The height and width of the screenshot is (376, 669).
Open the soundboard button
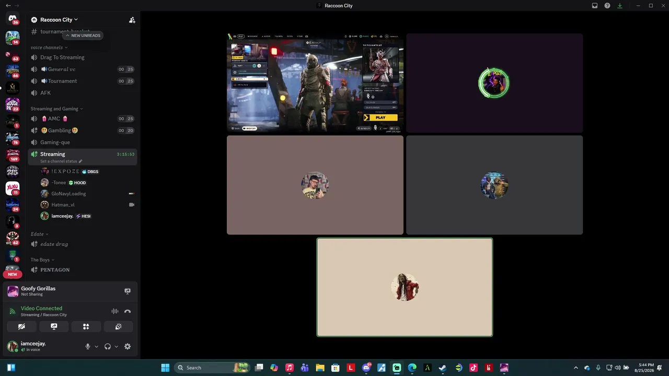(119, 326)
